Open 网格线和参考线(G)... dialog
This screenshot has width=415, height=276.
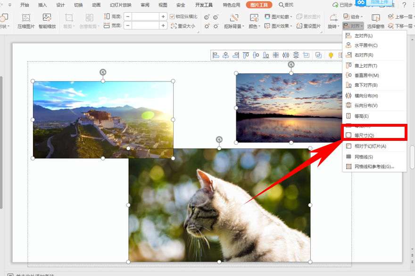(374, 167)
